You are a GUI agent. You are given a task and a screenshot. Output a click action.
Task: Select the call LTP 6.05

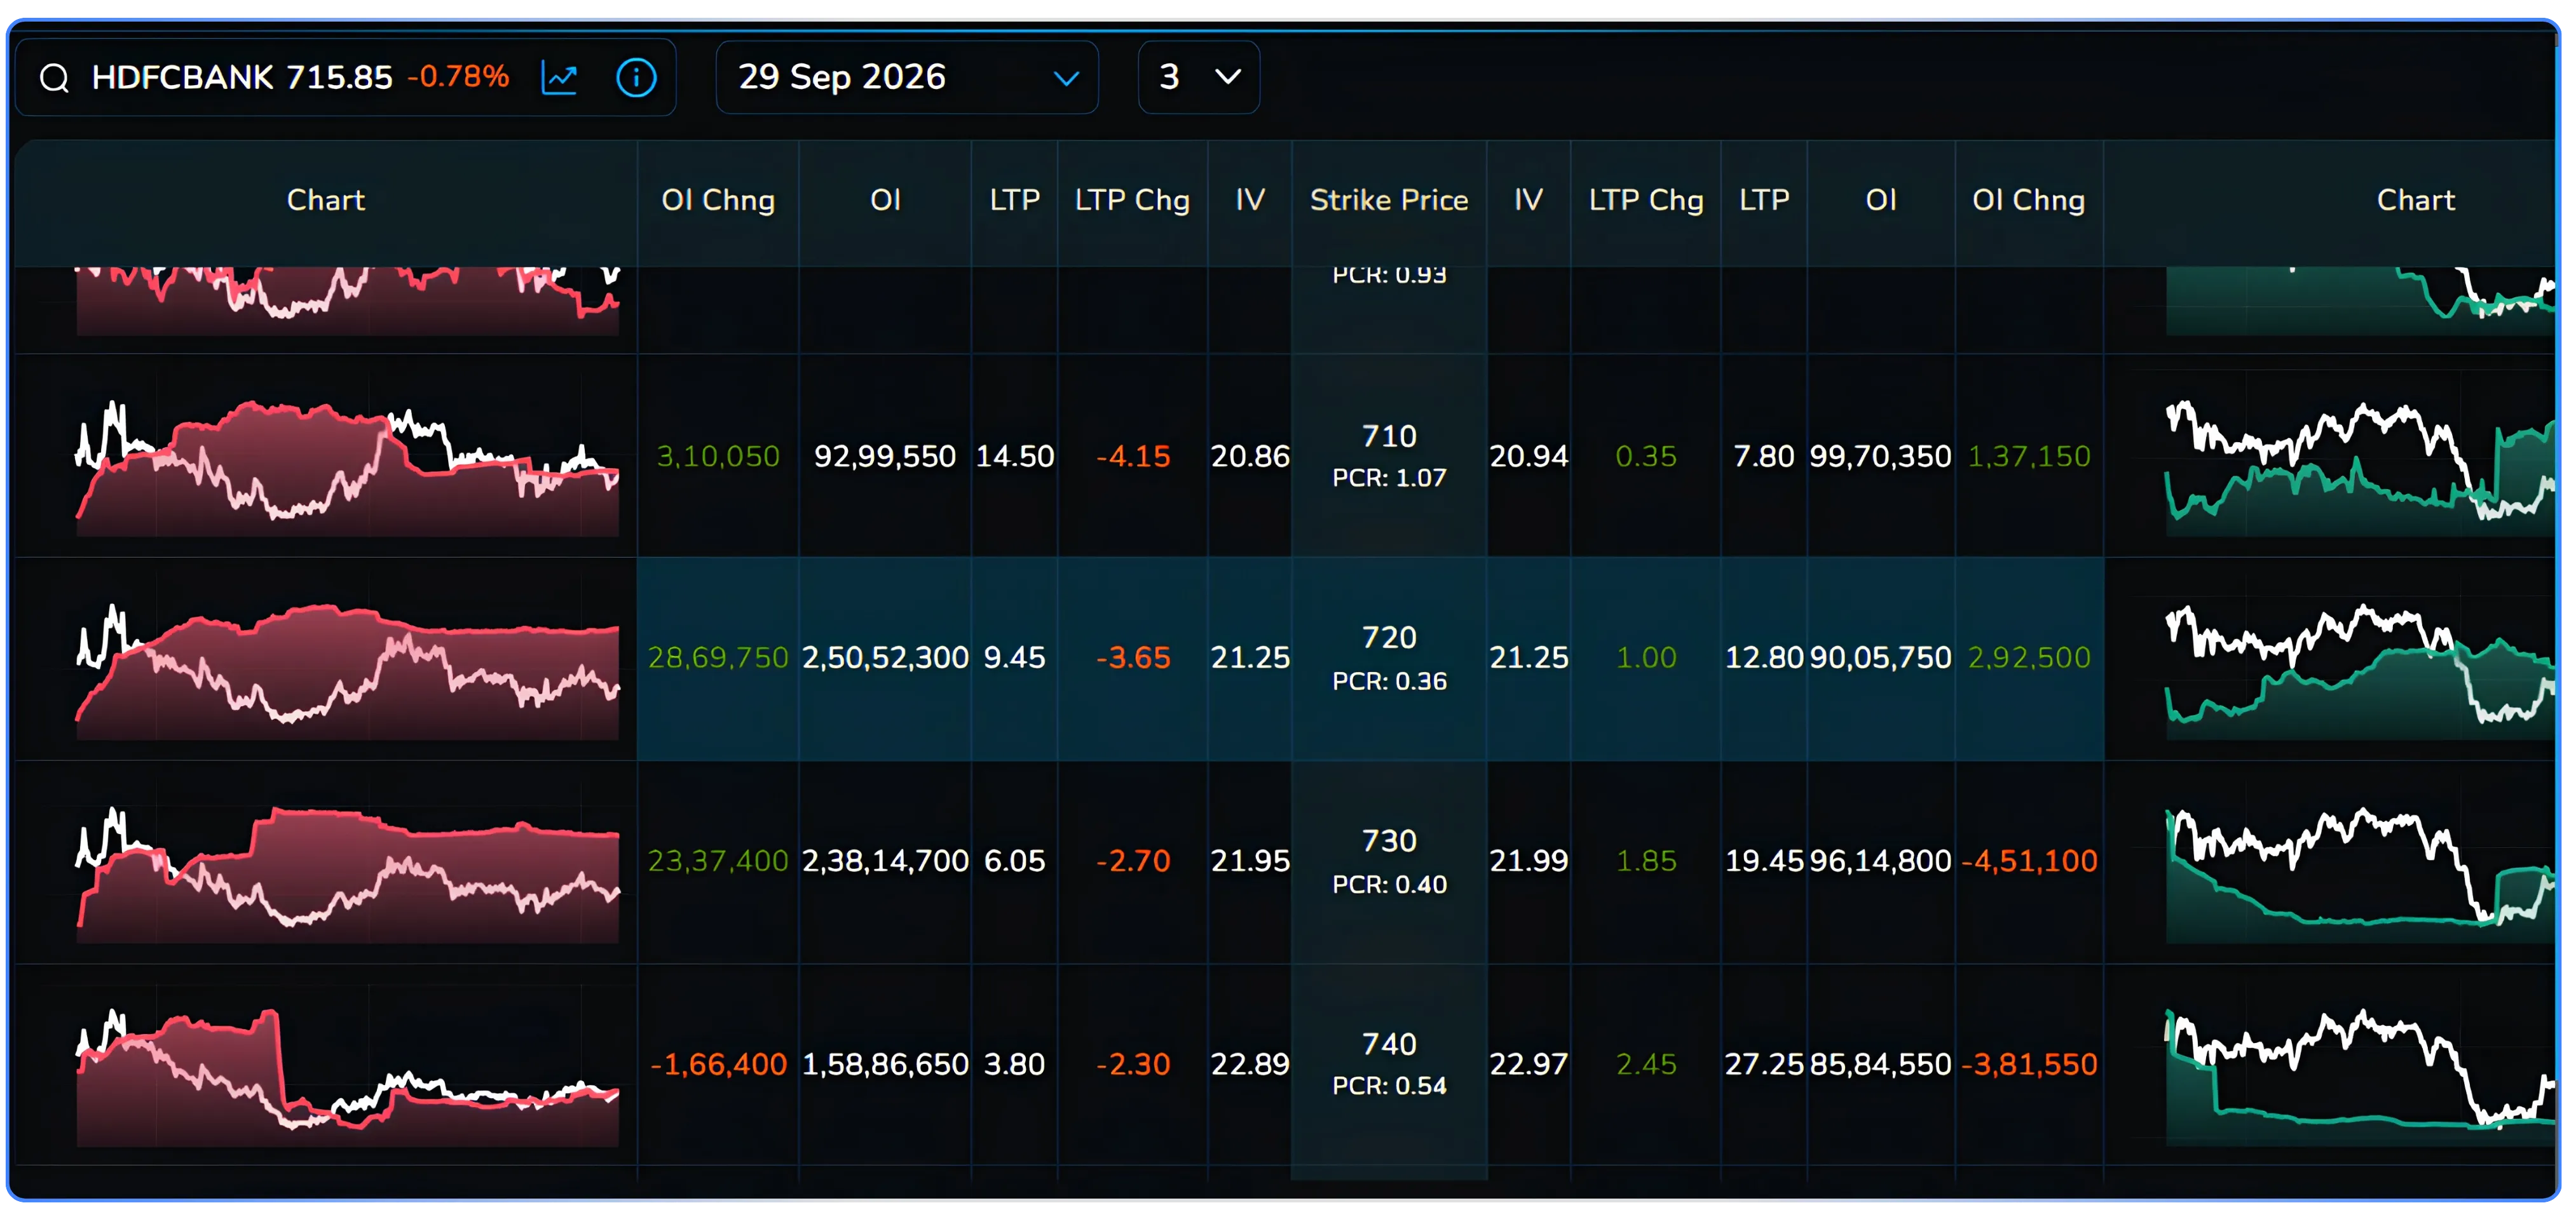tap(1015, 861)
